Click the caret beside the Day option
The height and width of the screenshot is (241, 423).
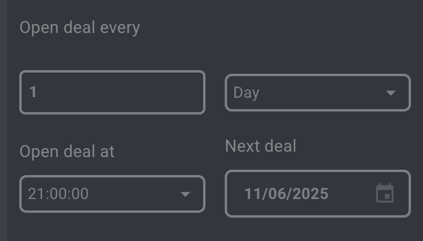click(x=391, y=93)
